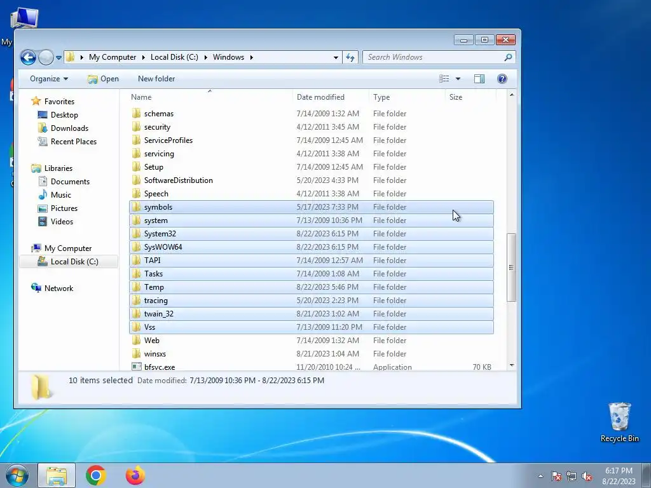Open the Organize menu
The height and width of the screenshot is (488, 651).
pyautogui.click(x=48, y=79)
